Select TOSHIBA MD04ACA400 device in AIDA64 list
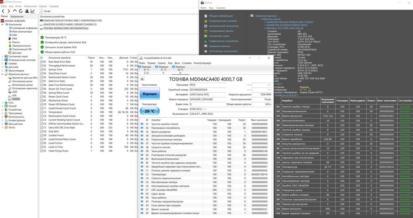 66,28
